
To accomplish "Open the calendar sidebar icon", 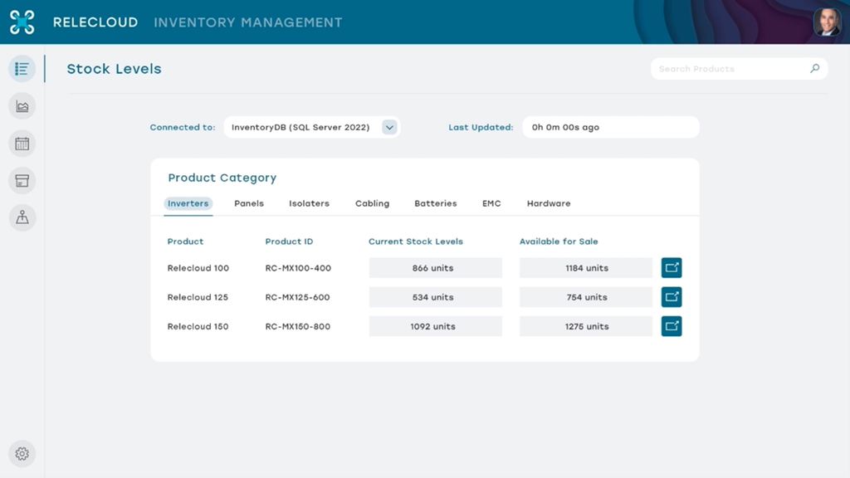I will [x=22, y=144].
